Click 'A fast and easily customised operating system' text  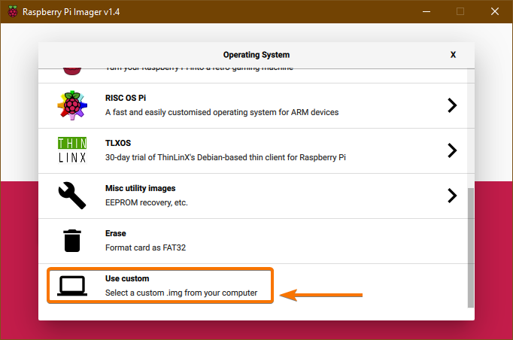(x=222, y=112)
